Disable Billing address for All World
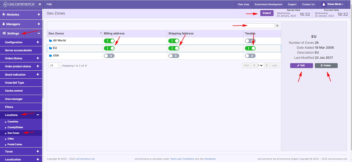Viewport: 352px width, 162px height. tap(109, 41)
